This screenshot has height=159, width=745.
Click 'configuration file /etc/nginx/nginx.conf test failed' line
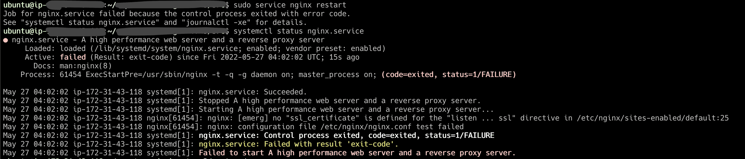(233, 127)
